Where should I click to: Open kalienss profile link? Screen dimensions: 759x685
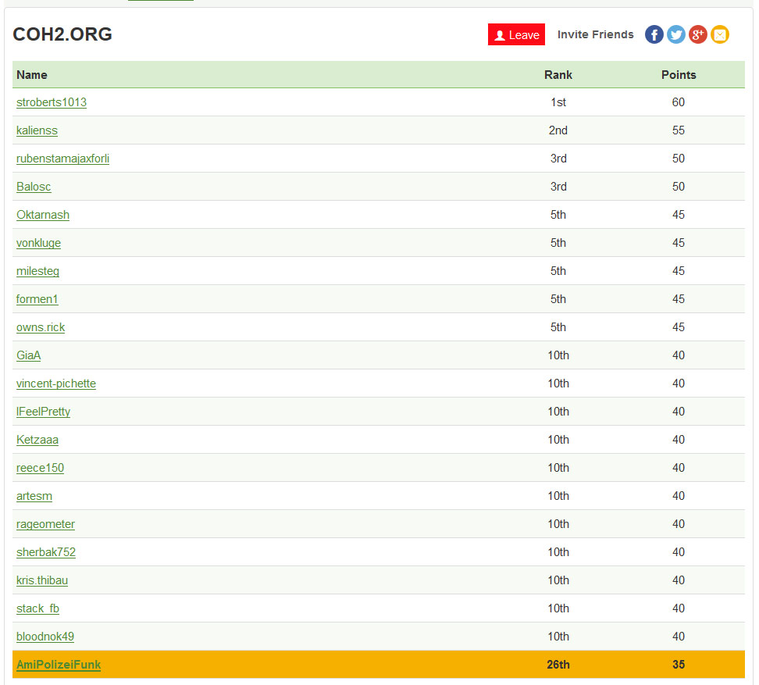37,130
